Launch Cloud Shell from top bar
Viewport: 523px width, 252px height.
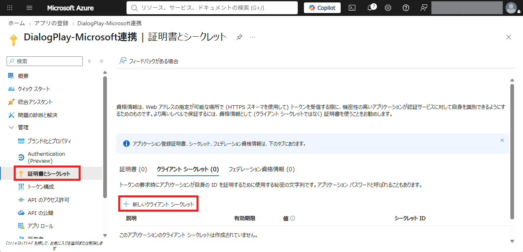[x=352, y=8]
